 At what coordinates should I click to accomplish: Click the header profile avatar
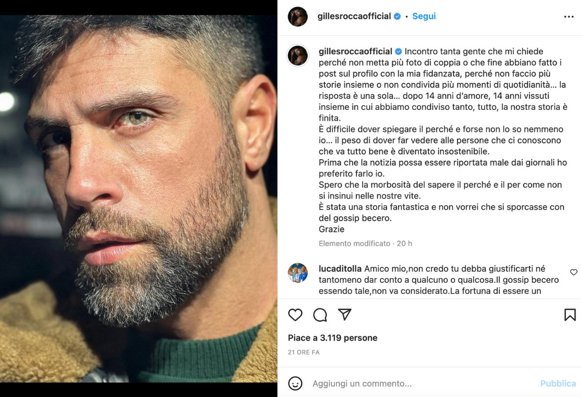298,16
